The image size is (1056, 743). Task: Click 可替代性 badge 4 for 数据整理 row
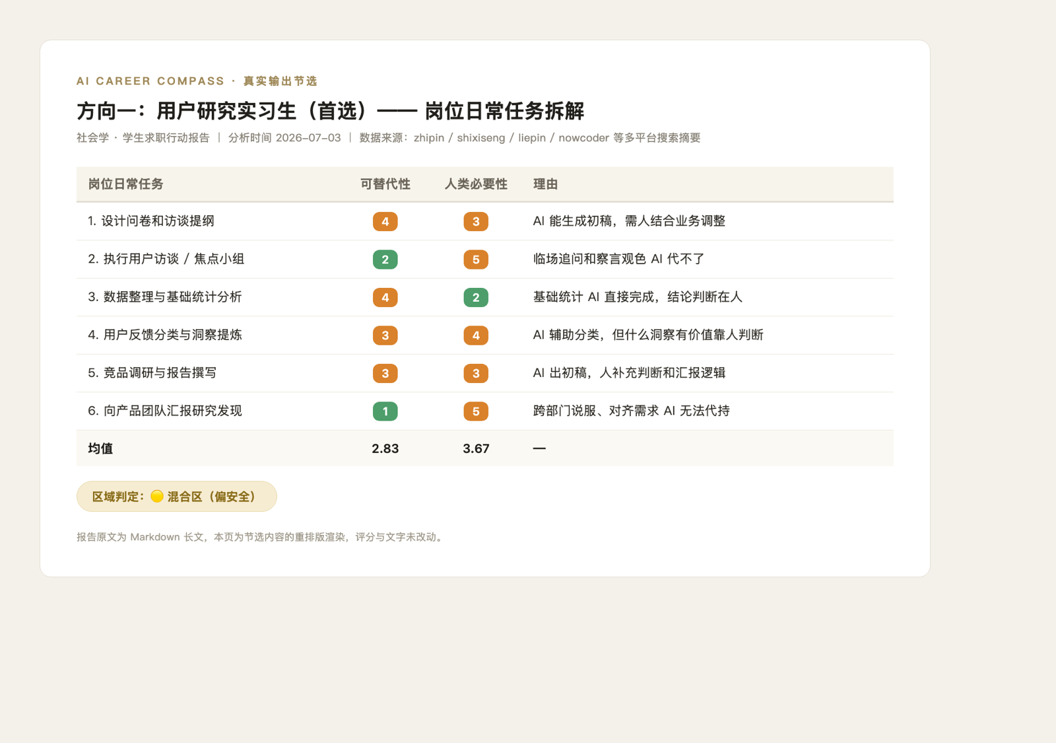click(x=385, y=297)
